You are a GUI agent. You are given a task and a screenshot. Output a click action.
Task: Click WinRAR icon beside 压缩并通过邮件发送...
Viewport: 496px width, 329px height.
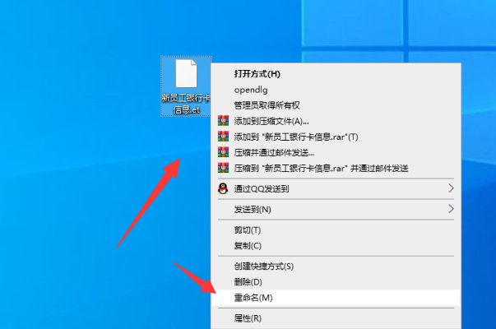224,152
